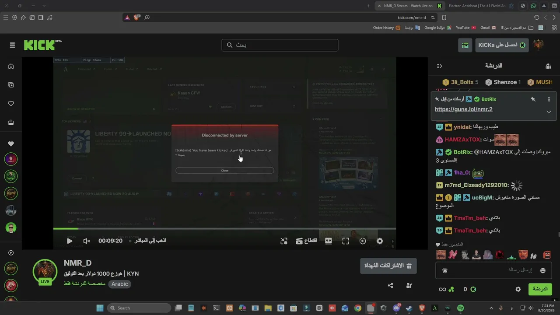Enter fullscreen in the video player

click(346, 241)
